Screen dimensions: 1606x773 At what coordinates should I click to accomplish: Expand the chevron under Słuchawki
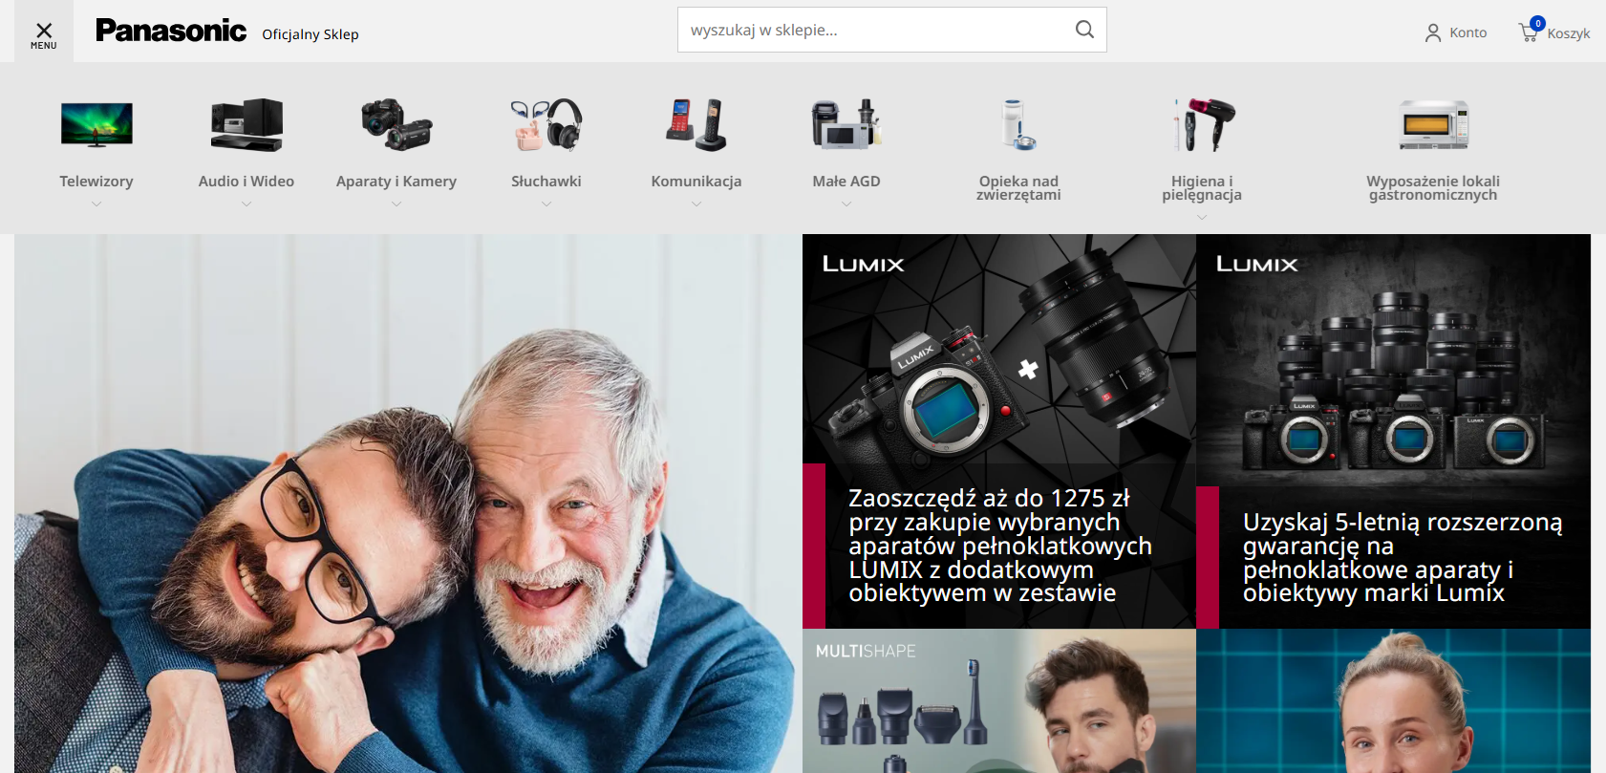[x=546, y=204]
